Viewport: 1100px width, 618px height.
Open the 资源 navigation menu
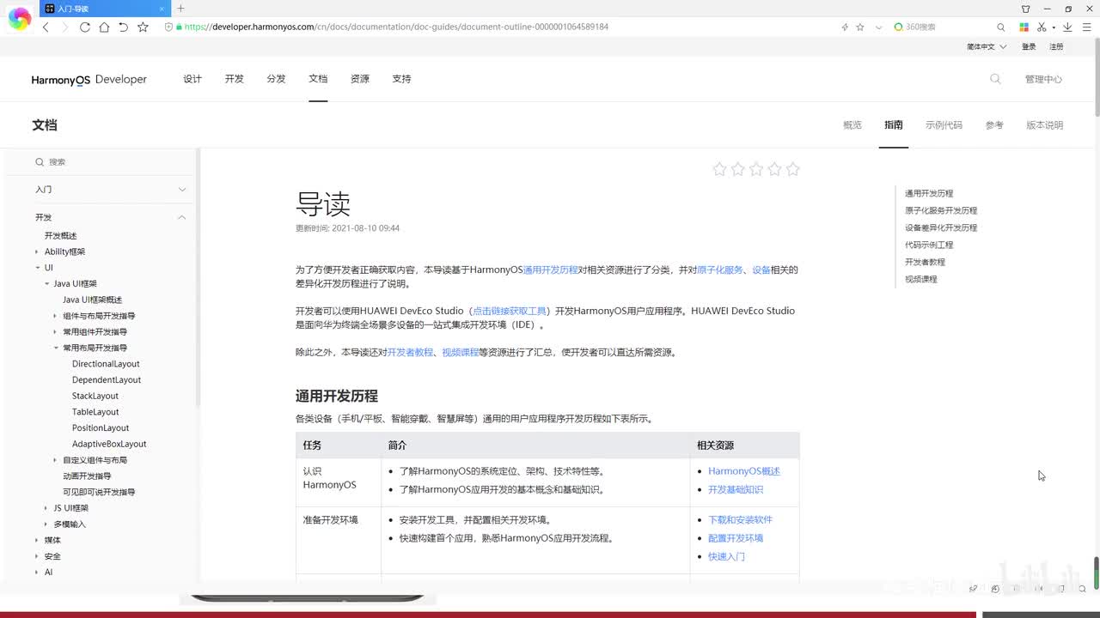coord(360,79)
